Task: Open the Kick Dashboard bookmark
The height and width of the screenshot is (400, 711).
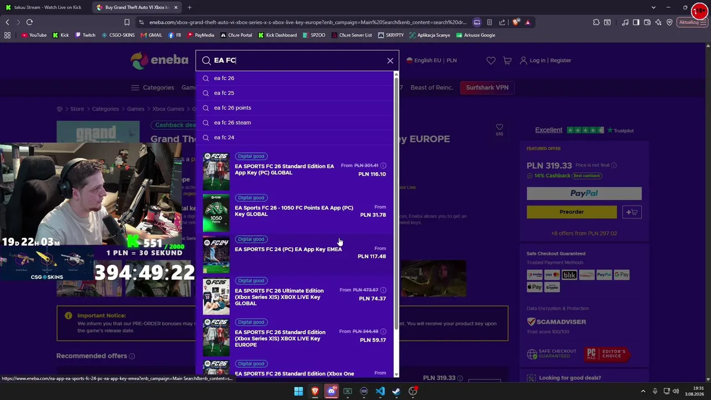Action: click(x=277, y=35)
